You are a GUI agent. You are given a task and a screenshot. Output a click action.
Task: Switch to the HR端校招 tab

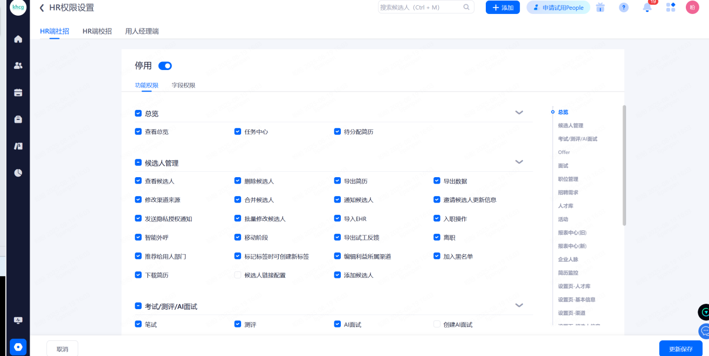point(97,31)
